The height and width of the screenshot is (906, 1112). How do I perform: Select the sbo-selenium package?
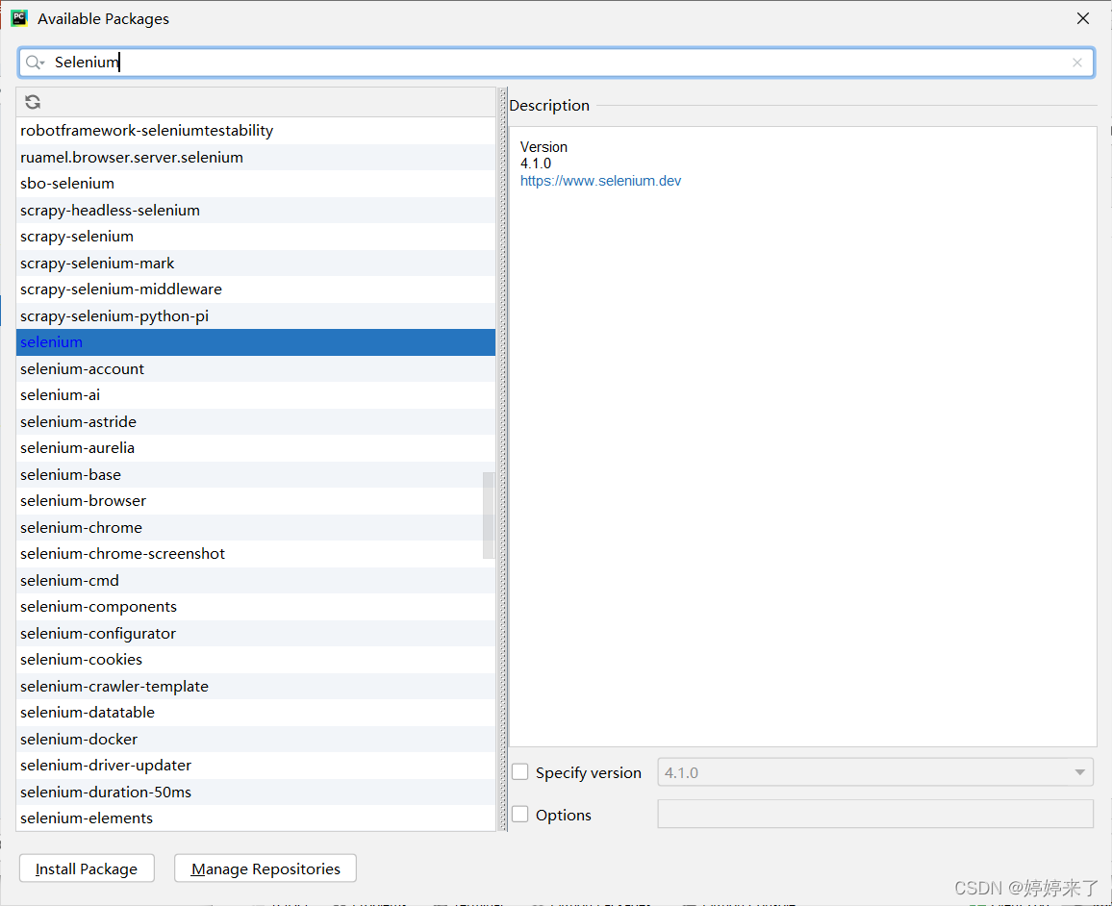tap(255, 184)
